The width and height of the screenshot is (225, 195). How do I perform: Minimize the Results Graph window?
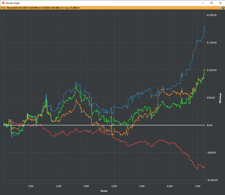pos(203,3)
